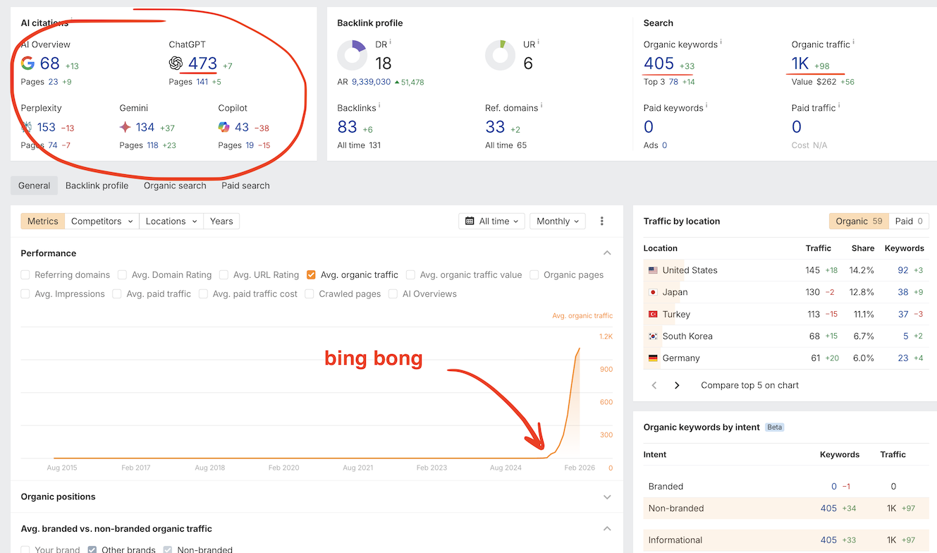This screenshot has width=937, height=553.
Task: Expand the Organic positions section
Action: 607,497
